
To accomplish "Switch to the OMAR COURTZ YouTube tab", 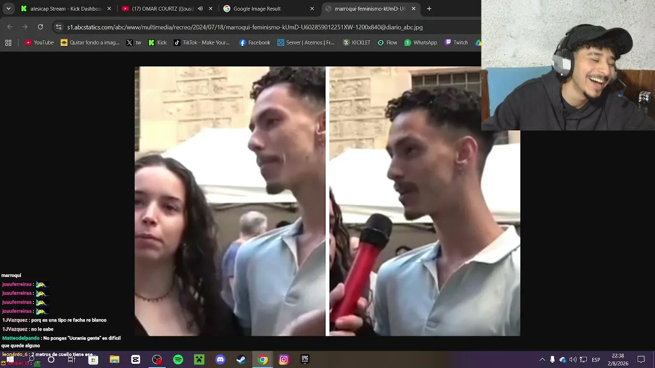I will click(167, 9).
